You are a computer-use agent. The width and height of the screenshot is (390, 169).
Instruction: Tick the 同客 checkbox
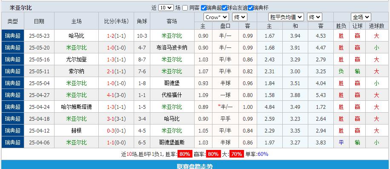185,8
